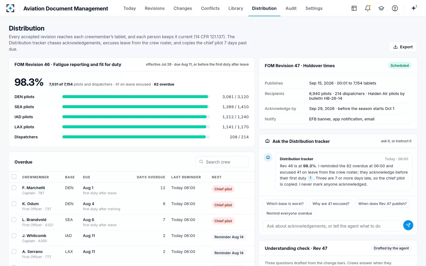Click the IAD pilots progress bar
Viewport: 426px width, 266px height.
tap(136, 117)
